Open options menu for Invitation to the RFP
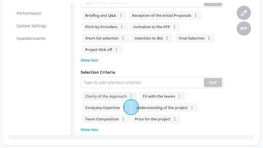263x148 pixels. [x=174, y=27]
